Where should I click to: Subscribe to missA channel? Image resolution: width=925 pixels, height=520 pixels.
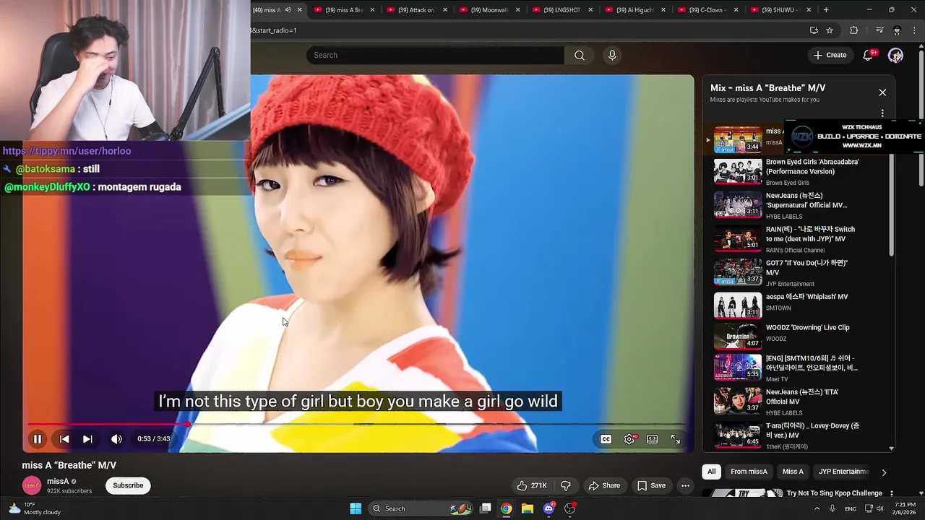(128, 485)
